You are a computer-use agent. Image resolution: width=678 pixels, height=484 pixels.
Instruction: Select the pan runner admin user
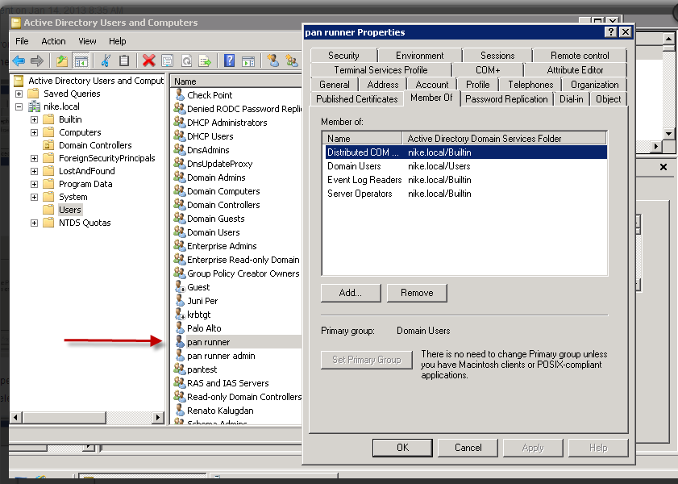[x=221, y=356]
